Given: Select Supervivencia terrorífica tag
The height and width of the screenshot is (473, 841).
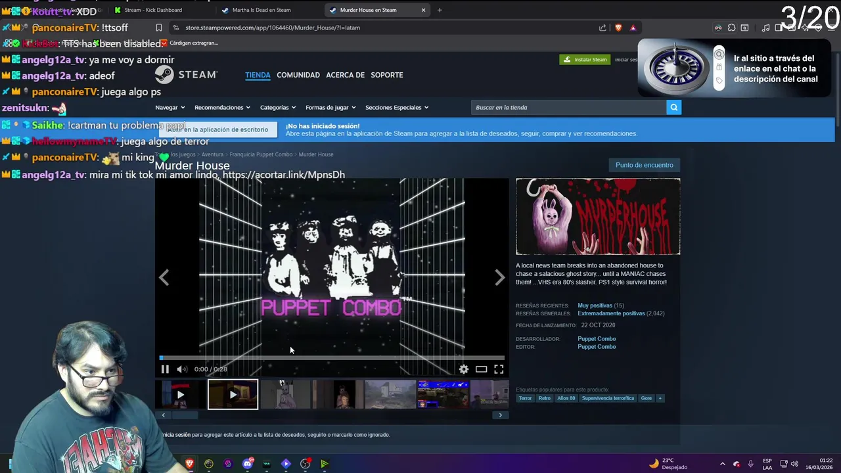Looking at the screenshot, I should (608, 398).
